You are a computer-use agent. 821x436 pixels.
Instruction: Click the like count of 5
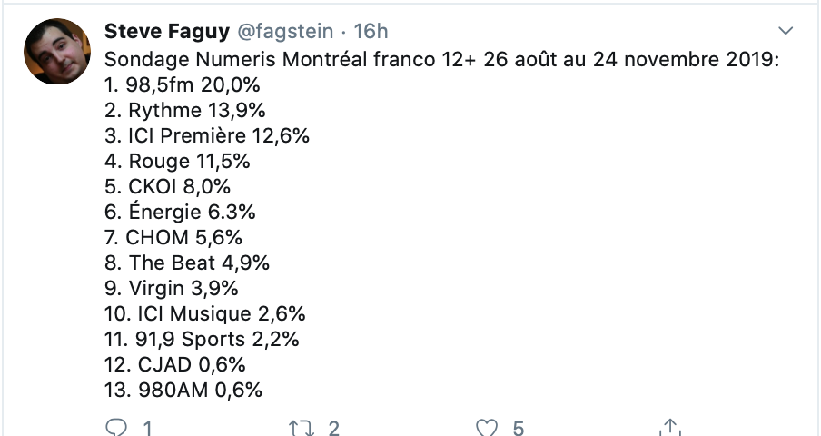point(518,429)
